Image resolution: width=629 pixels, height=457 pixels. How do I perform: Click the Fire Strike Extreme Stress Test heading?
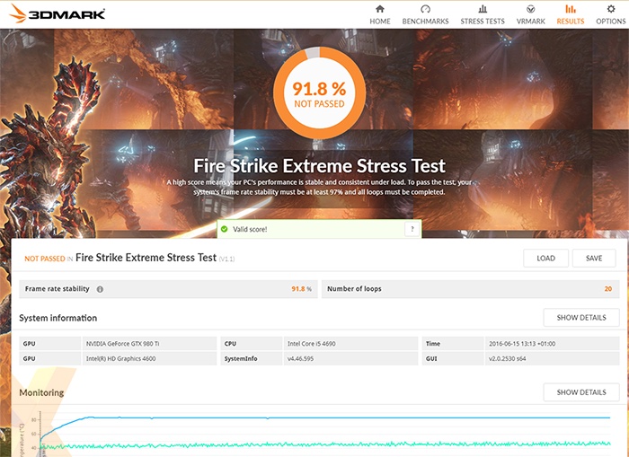coord(146,258)
